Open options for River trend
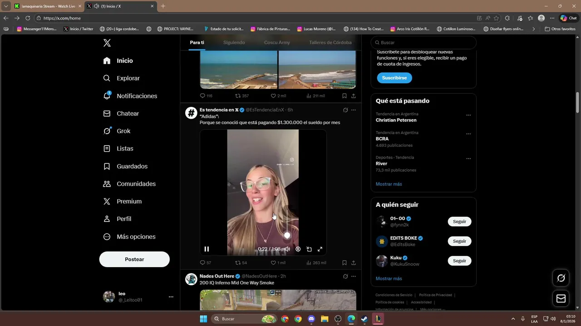The image size is (581, 326). (x=468, y=158)
